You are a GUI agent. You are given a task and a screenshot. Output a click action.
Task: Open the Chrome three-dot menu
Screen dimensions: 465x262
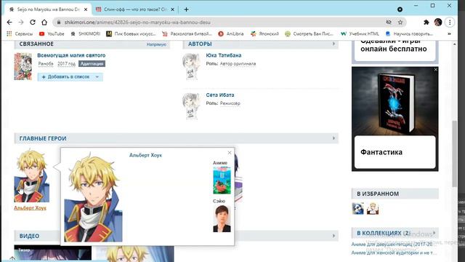(450, 23)
